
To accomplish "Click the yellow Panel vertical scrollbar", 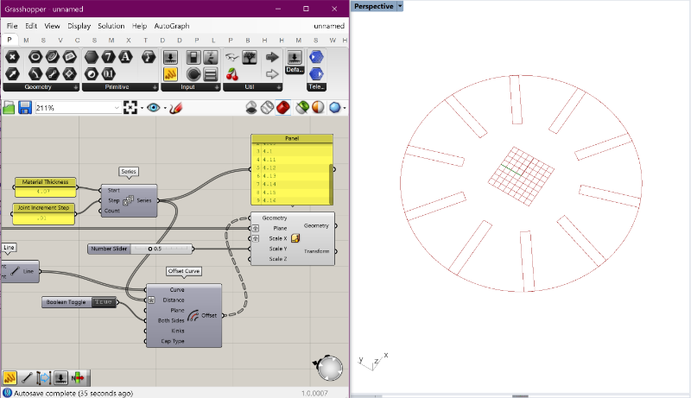I will 331,184.
